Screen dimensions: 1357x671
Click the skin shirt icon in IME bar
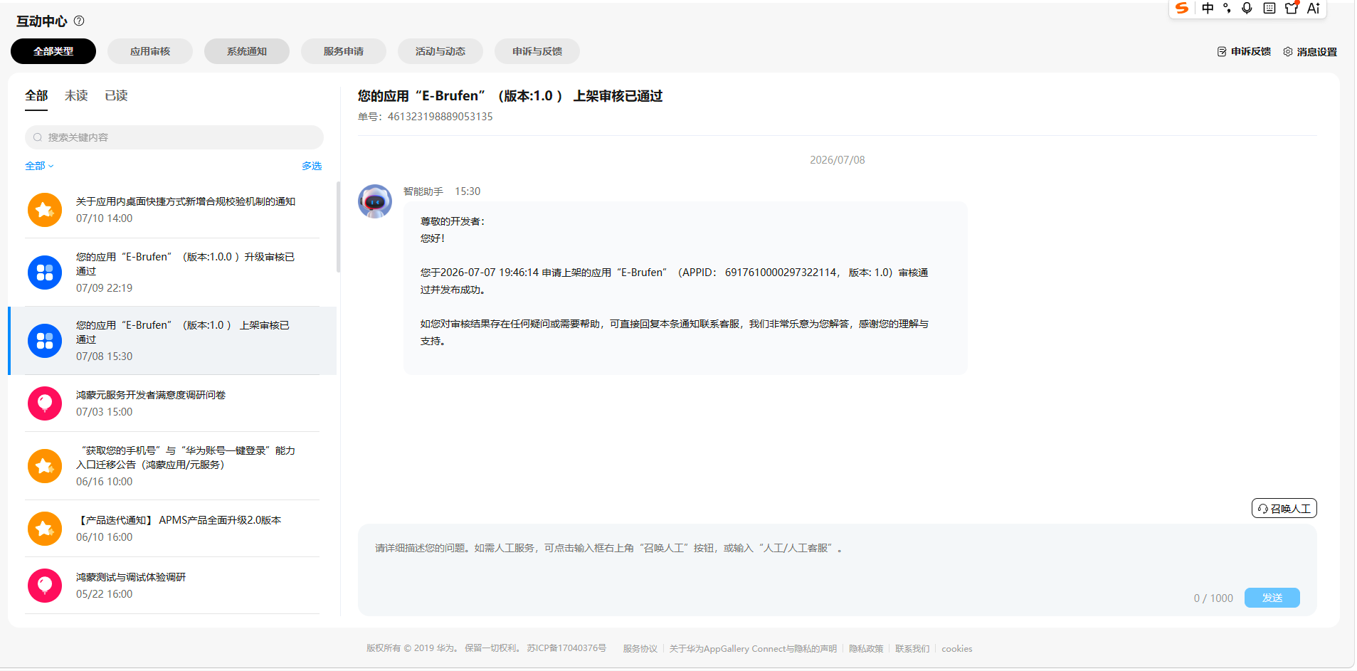click(1292, 8)
